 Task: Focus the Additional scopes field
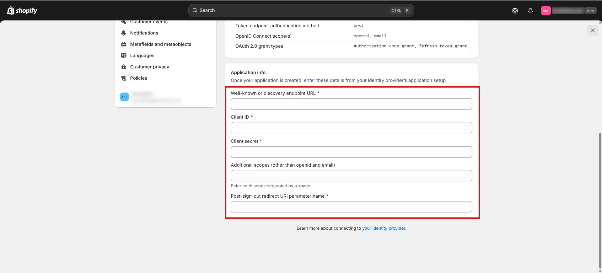351,176
